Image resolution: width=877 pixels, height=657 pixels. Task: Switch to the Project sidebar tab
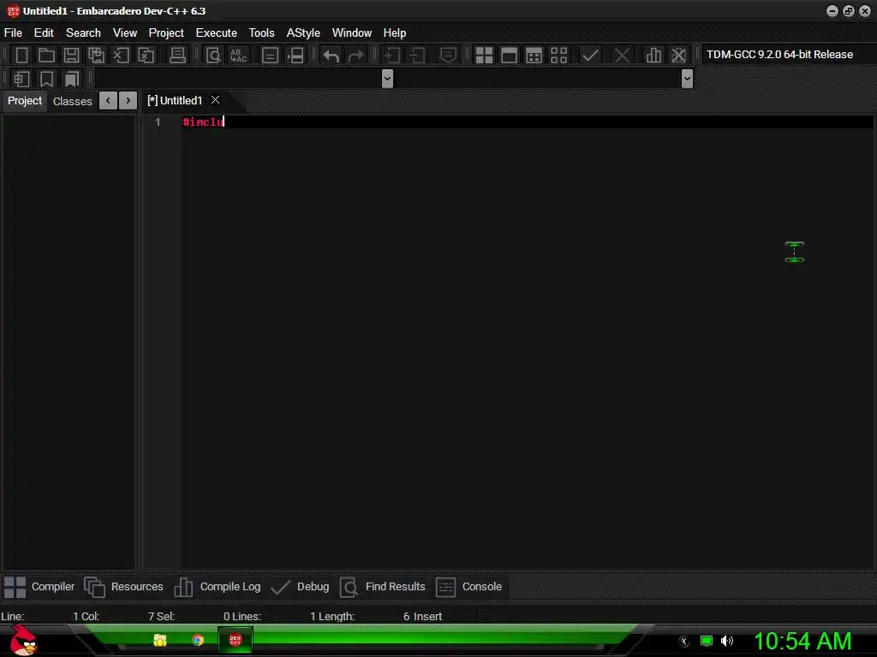[25, 101]
